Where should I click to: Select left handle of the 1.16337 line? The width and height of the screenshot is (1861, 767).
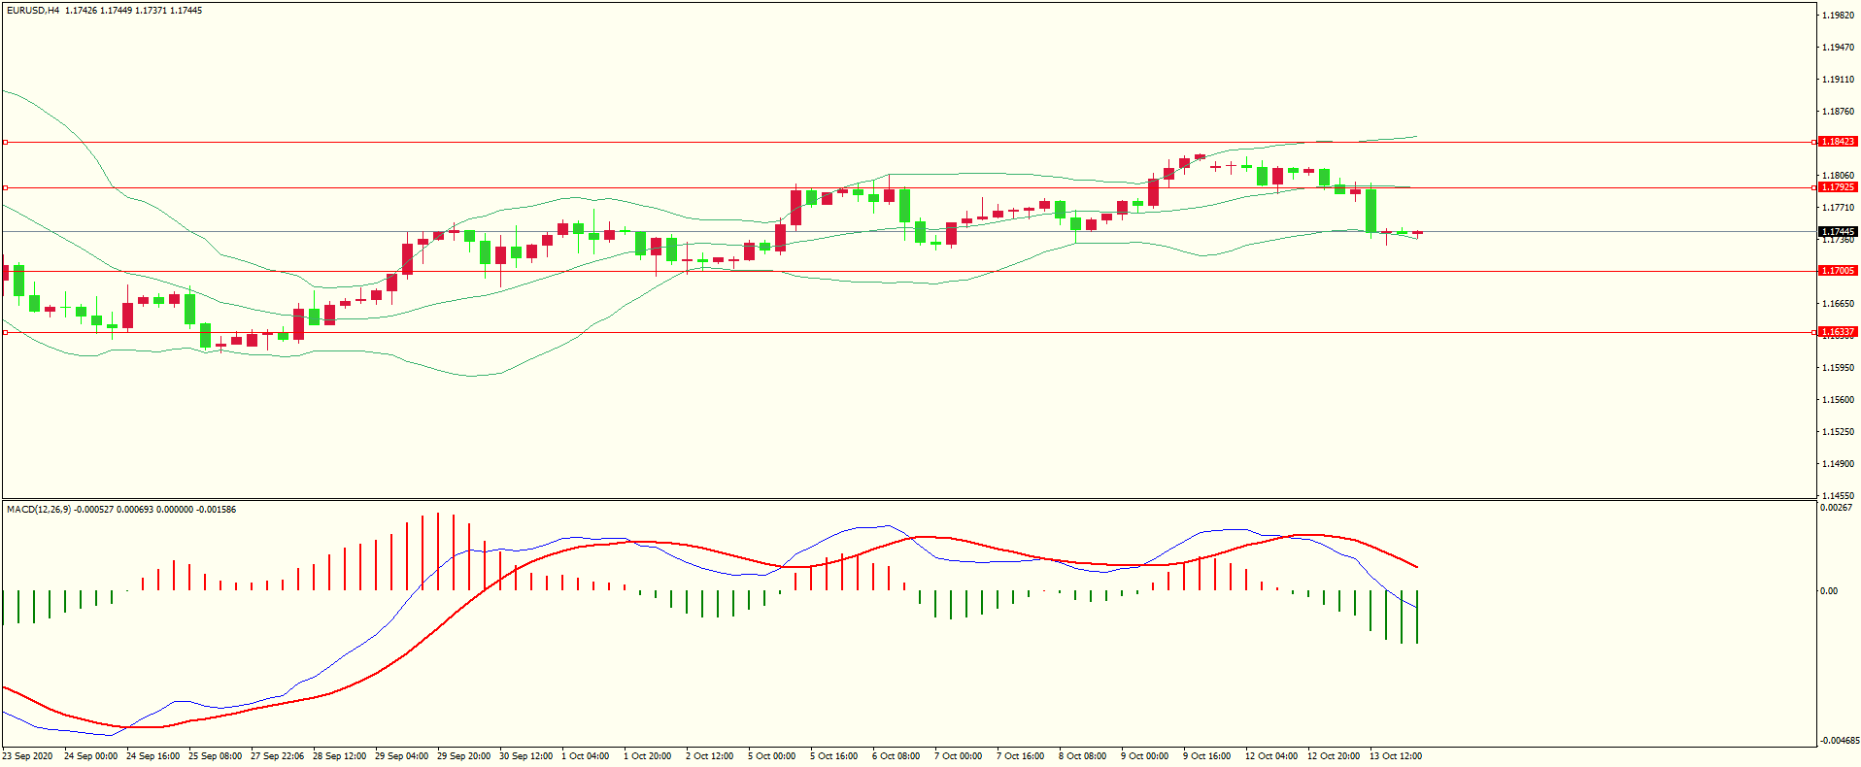click(5, 332)
